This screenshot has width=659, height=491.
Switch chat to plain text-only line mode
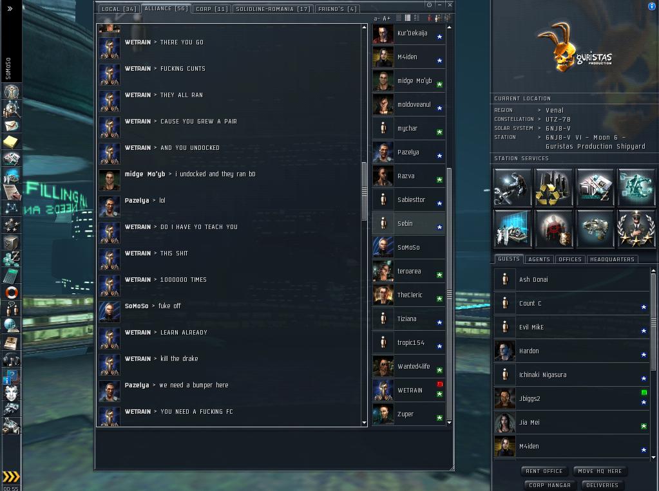coord(398,18)
